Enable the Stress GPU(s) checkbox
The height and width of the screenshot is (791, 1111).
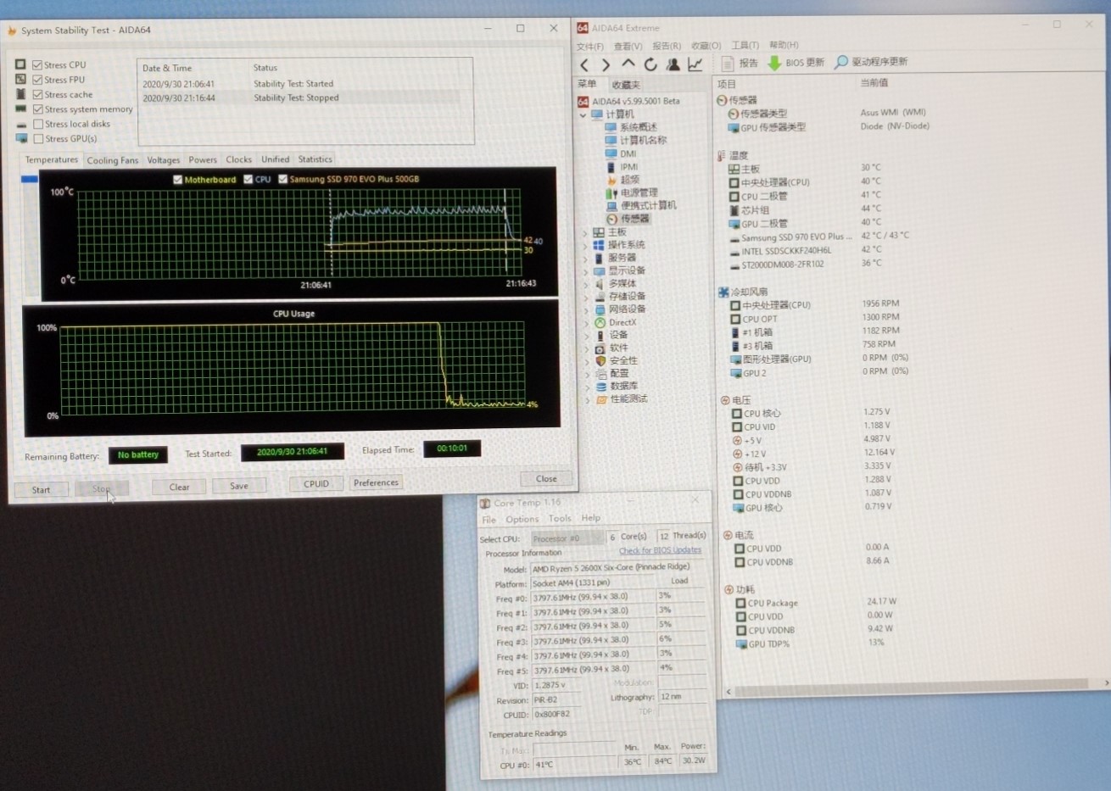[38, 138]
